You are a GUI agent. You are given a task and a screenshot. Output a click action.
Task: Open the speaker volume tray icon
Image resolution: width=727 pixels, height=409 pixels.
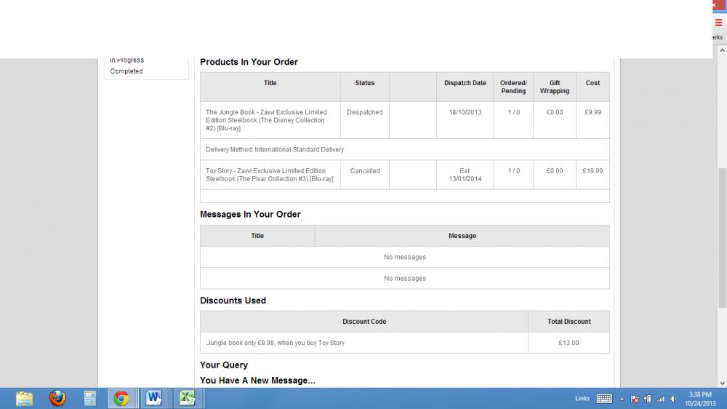tap(673, 399)
